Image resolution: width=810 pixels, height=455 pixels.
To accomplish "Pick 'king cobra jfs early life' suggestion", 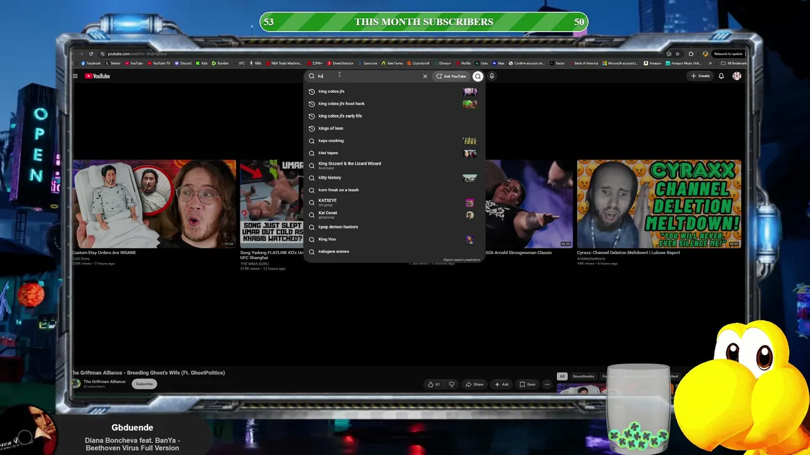I will point(394,116).
